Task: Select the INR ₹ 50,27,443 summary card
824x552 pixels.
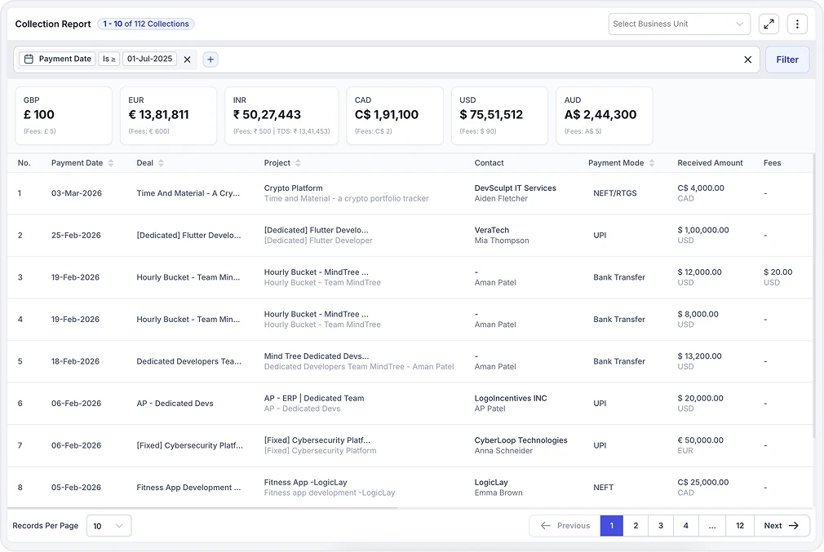Action: tap(281, 116)
